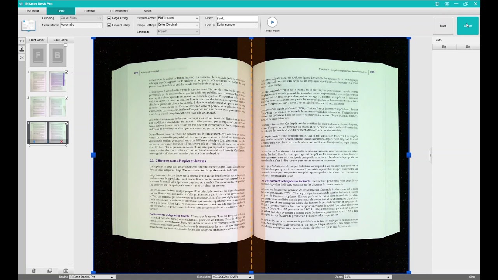
Task: Click the duplicate pages icon below thumbnails
Action: click(x=50, y=271)
